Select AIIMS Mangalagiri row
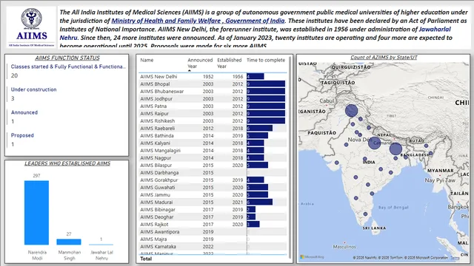This screenshot has width=474, height=266. click(213, 151)
